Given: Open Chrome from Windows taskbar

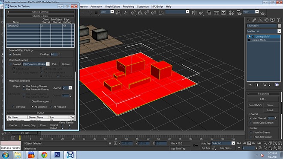Looking at the screenshot, I should (44, 155).
